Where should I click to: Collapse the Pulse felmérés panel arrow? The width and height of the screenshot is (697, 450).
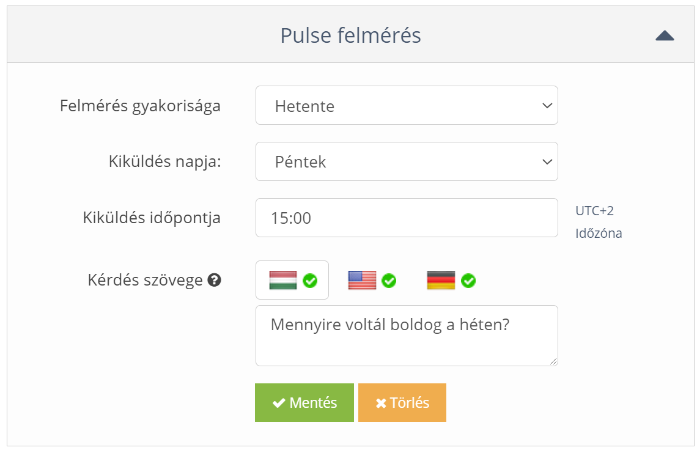coord(665,35)
